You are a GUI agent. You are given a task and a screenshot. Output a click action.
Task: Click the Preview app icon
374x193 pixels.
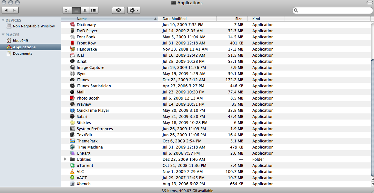[x=73, y=104]
